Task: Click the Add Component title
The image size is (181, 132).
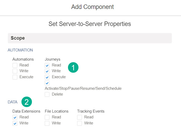Action: point(92,7)
